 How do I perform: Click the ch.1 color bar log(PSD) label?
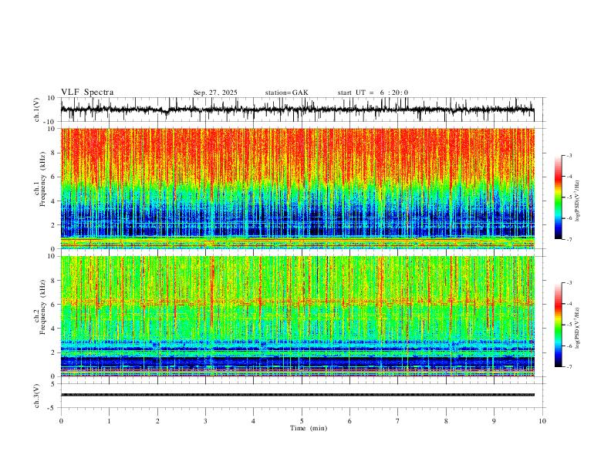[578, 201]
